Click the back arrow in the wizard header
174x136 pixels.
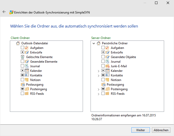pyautogui.click(x=4, y=12)
